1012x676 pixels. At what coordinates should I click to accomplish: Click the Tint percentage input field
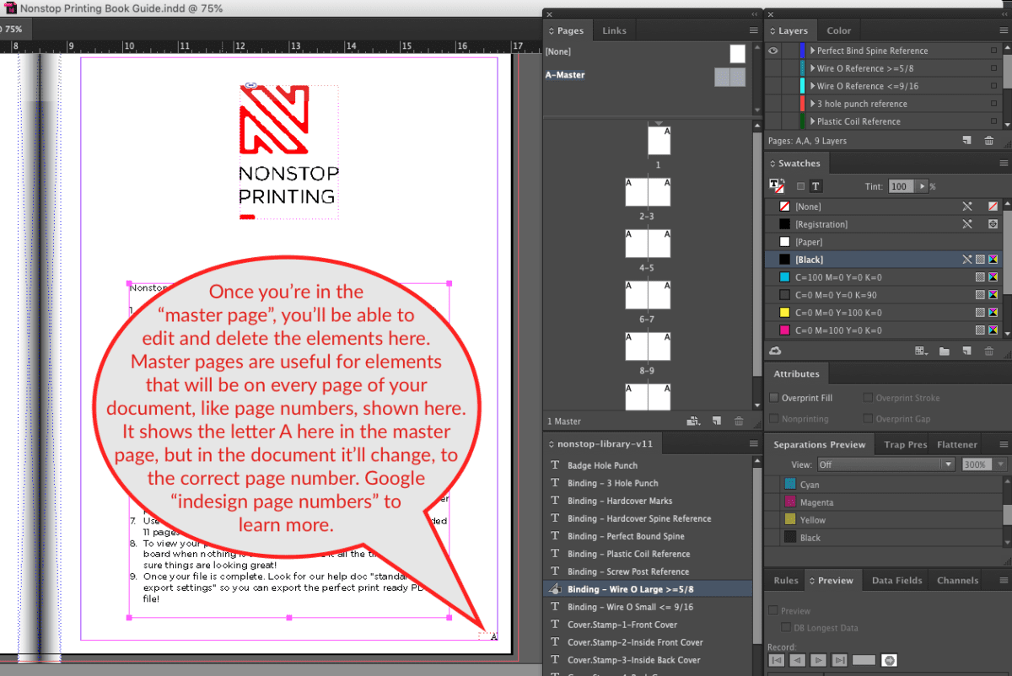coord(902,185)
